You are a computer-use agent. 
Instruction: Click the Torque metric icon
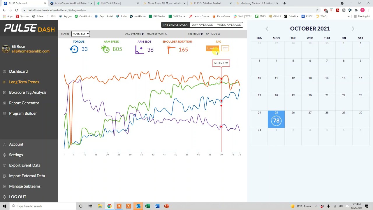coord(74,49)
